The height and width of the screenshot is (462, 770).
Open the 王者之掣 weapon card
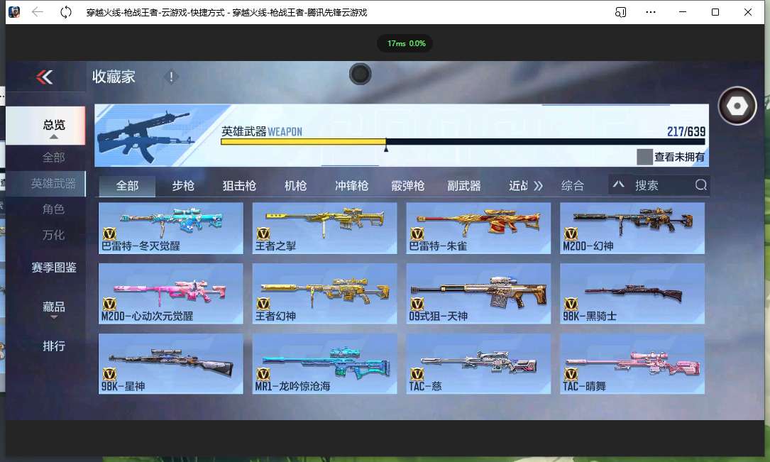coord(324,228)
